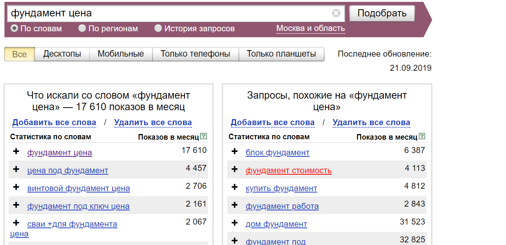The width and height of the screenshot is (506, 245).
Task: Open the 'Москва и область' region selector
Action: point(310,28)
